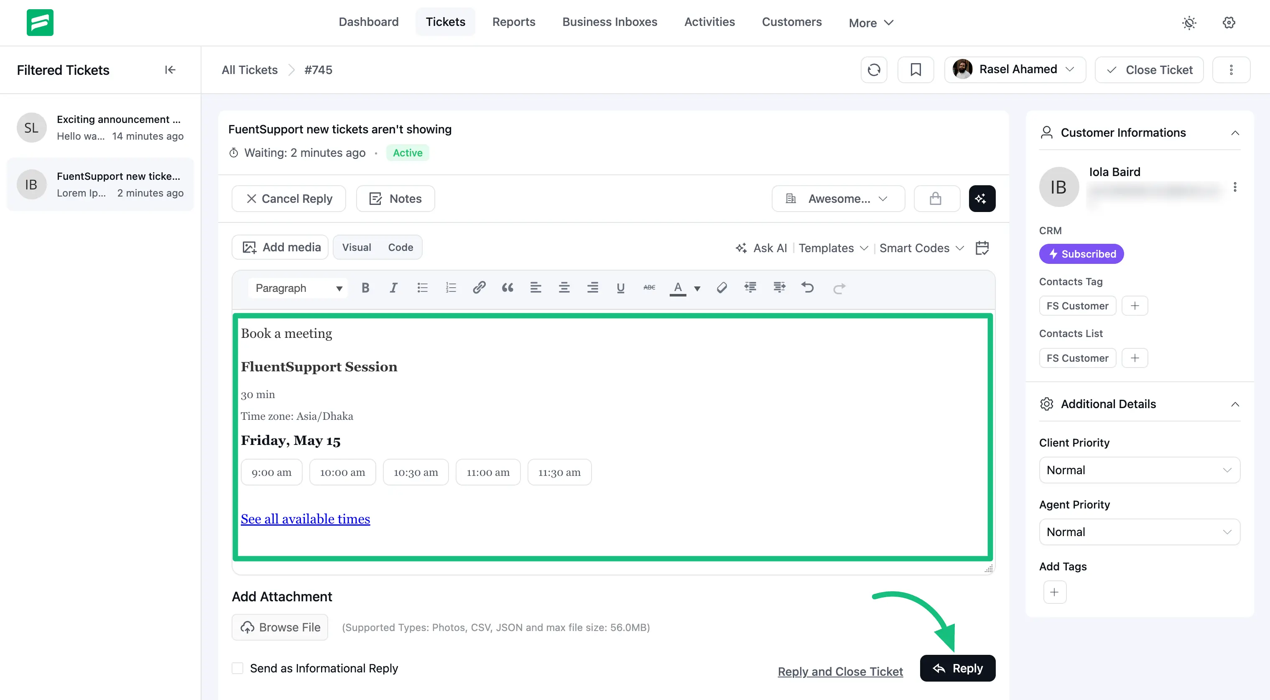Image resolution: width=1270 pixels, height=700 pixels.
Task: Open the Awesome... inbox dropdown
Action: pos(838,198)
